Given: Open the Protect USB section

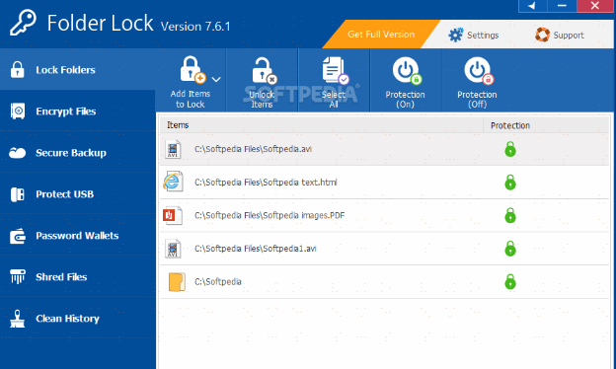Looking at the screenshot, I should [78, 194].
